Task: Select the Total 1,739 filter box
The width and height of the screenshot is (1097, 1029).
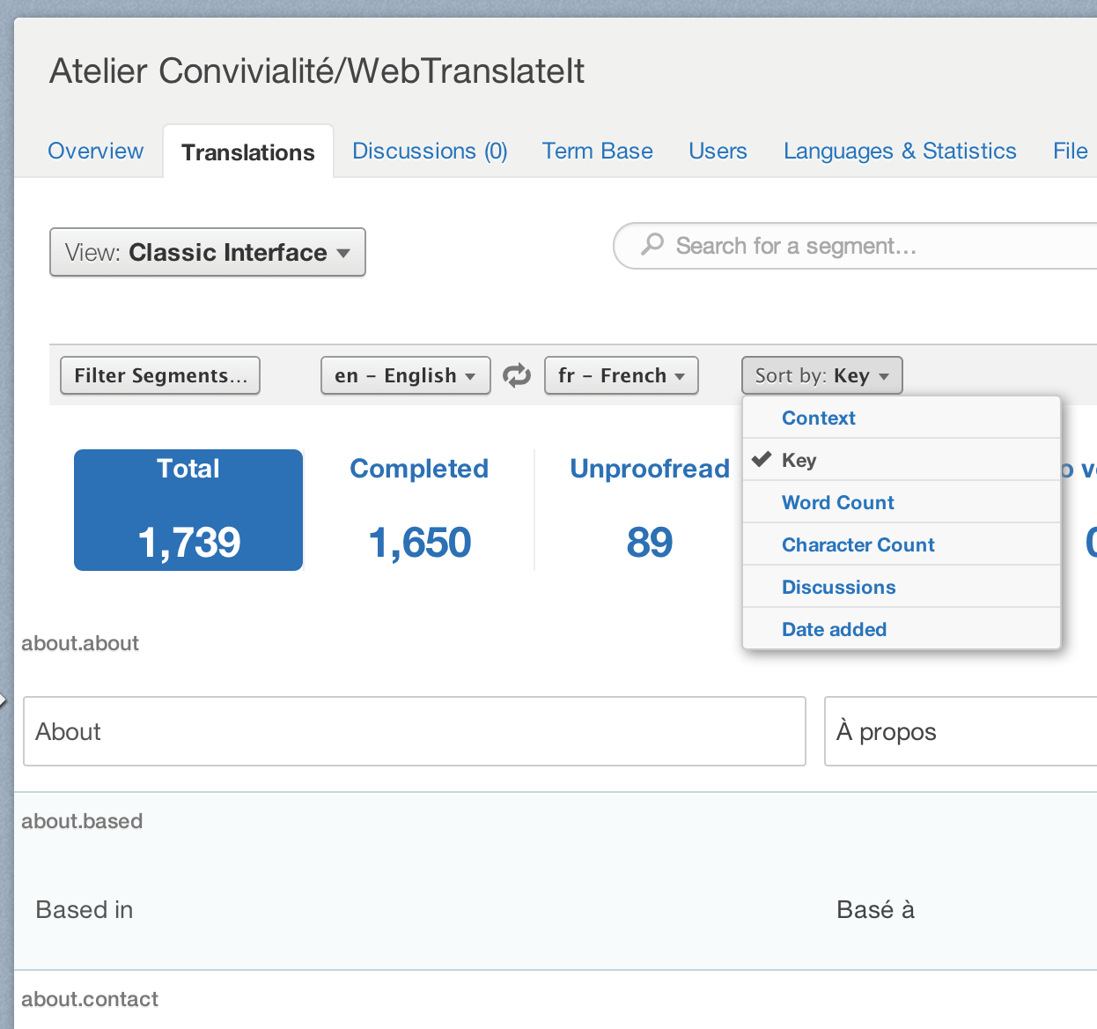Action: click(188, 510)
